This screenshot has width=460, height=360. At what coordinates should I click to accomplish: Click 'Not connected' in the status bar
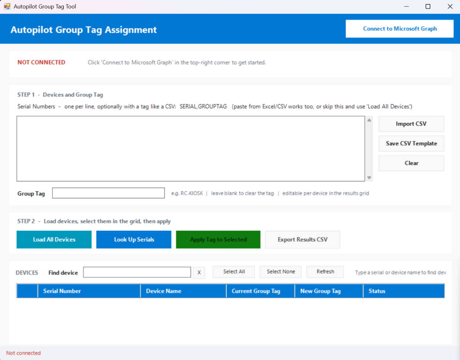(x=23, y=353)
